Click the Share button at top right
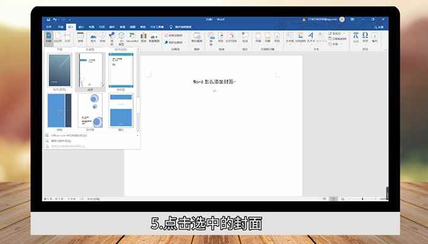The height and width of the screenshot is (244, 428). point(379,27)
